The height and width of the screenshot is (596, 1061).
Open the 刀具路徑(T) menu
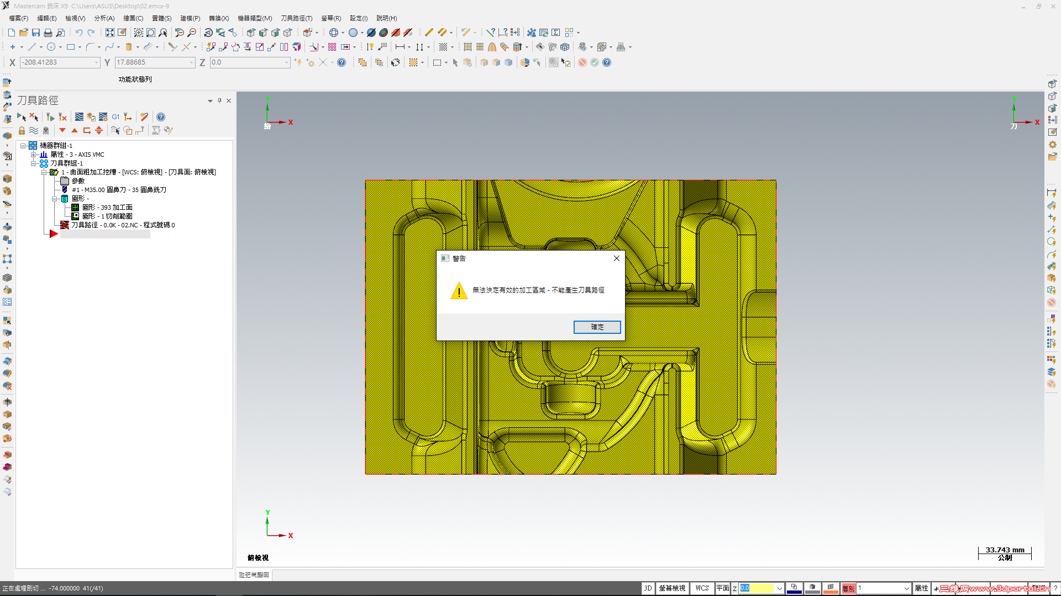click(x=296, y=18)
